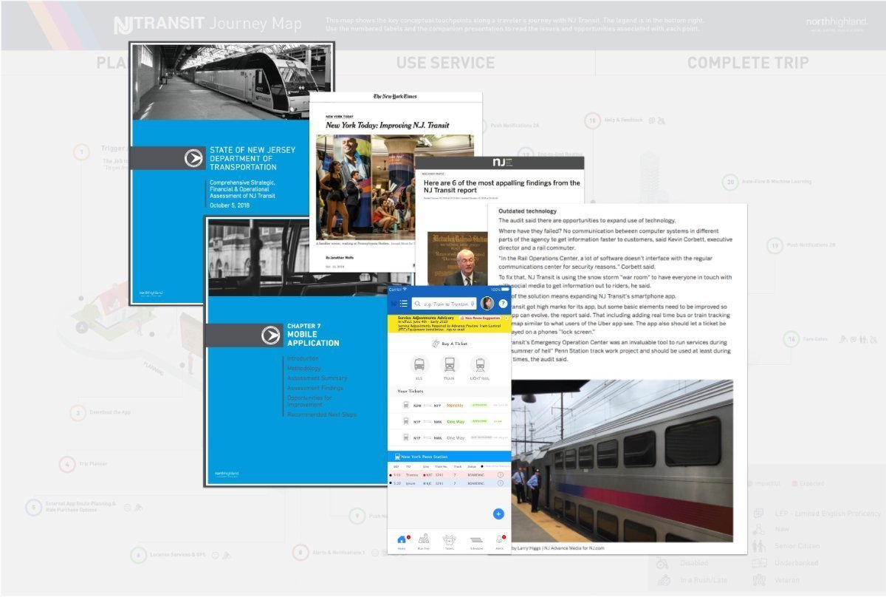Switch to the Home tab in the app

(402, 541)
